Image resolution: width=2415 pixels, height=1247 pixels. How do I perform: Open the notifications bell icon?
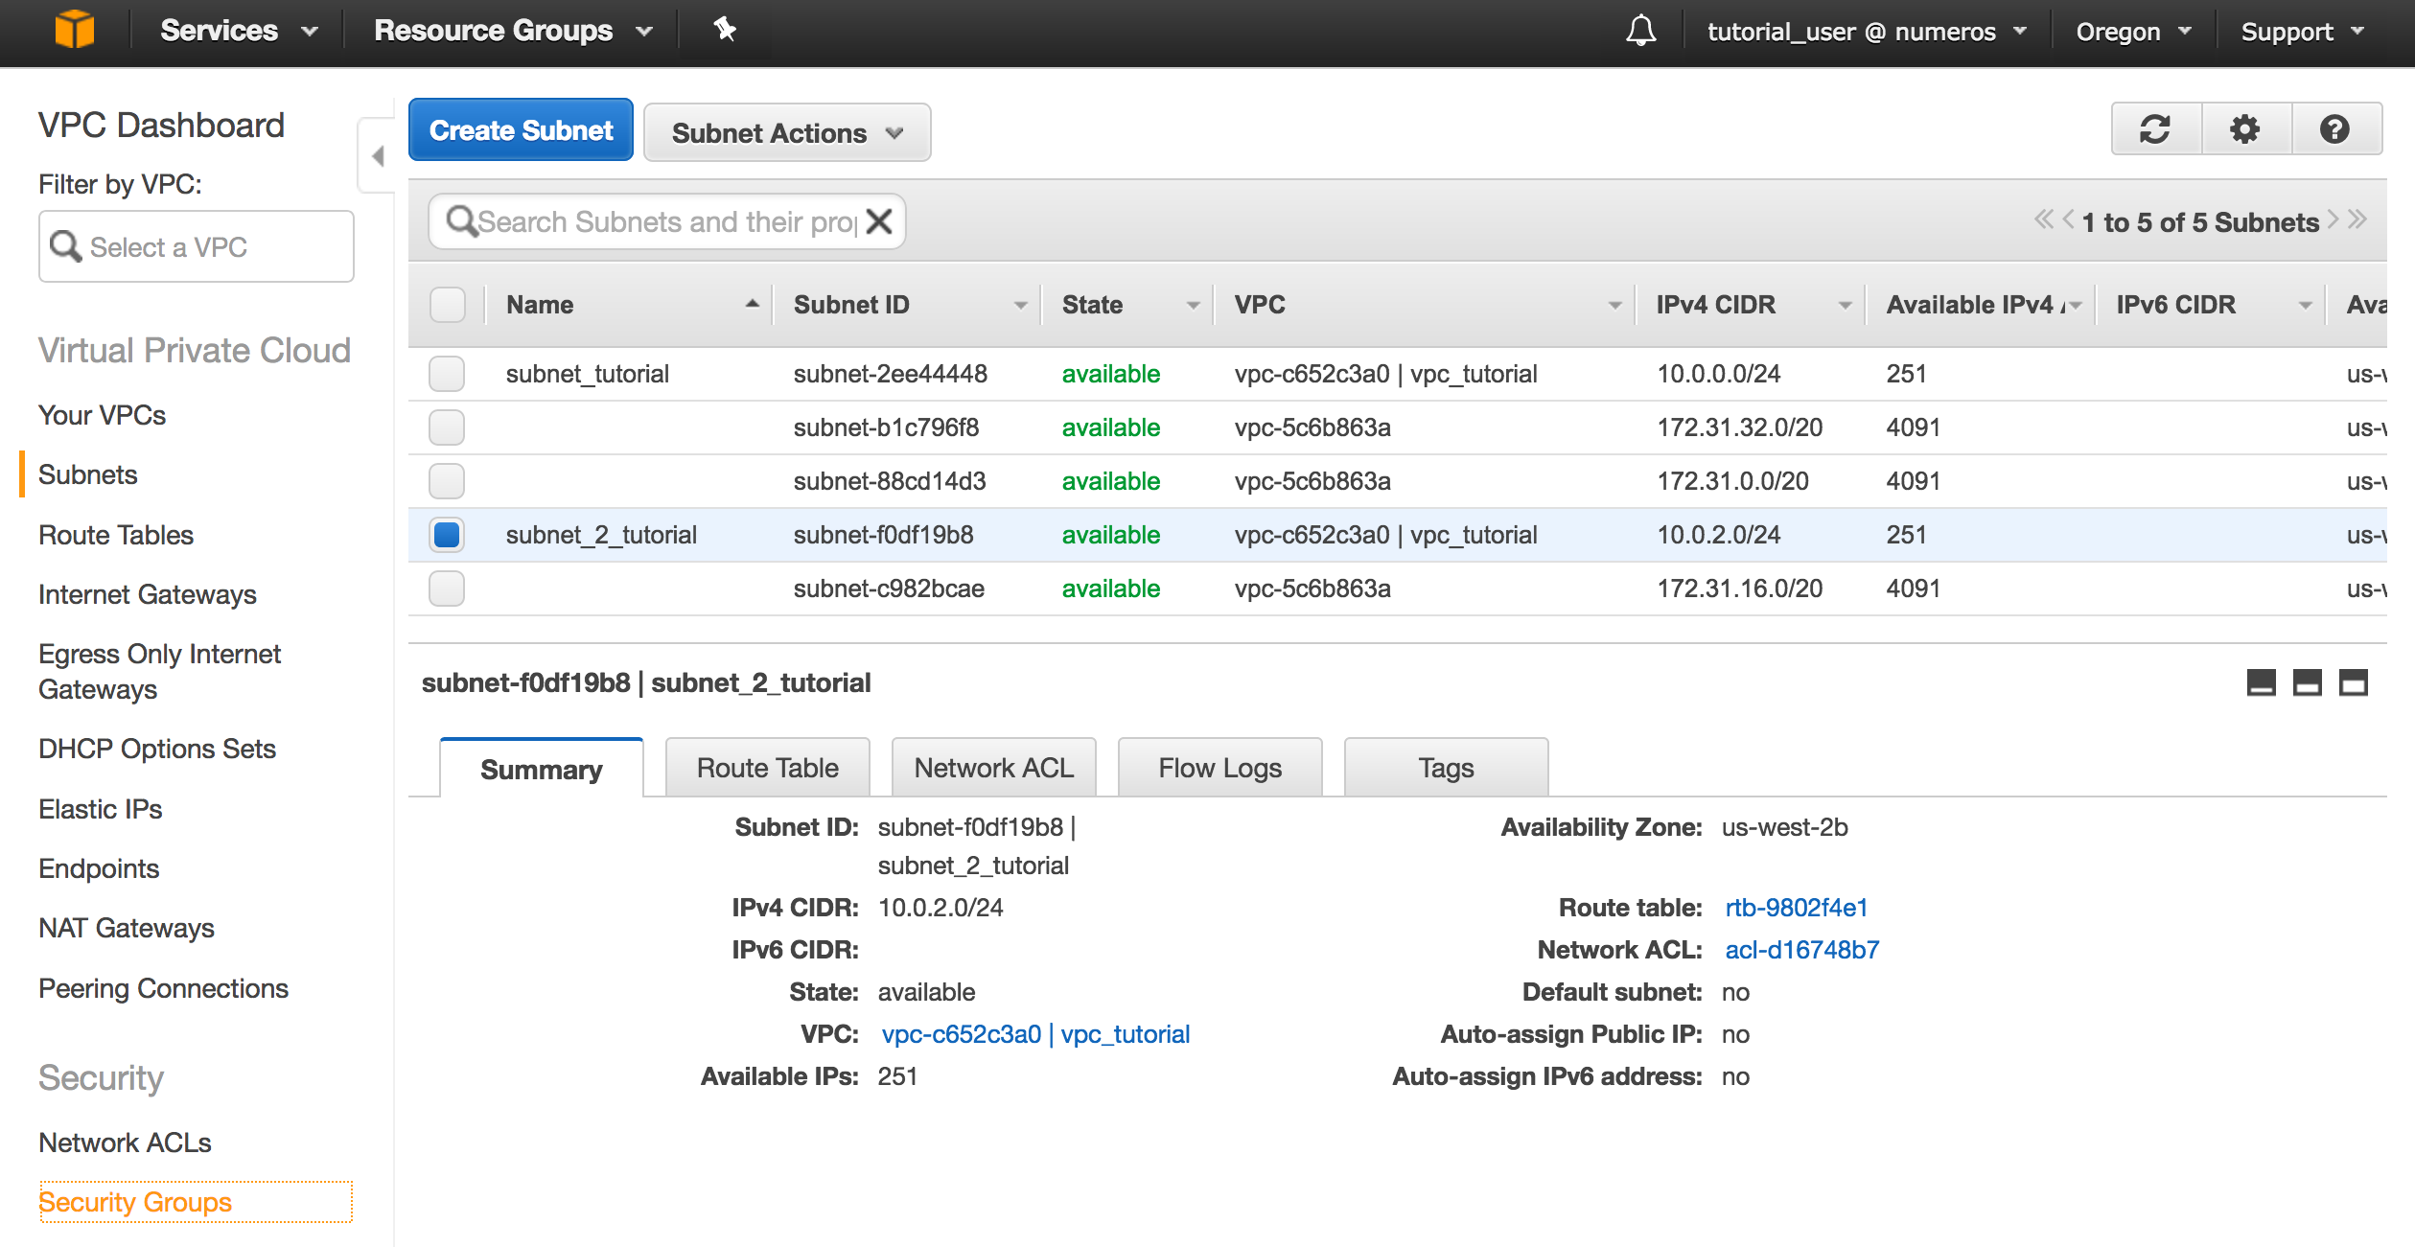point(1640,32)
